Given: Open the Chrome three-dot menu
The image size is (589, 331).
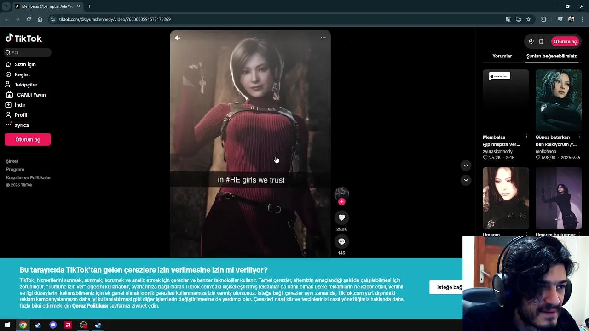Looking at the screenshot, I should click(583, 19).
